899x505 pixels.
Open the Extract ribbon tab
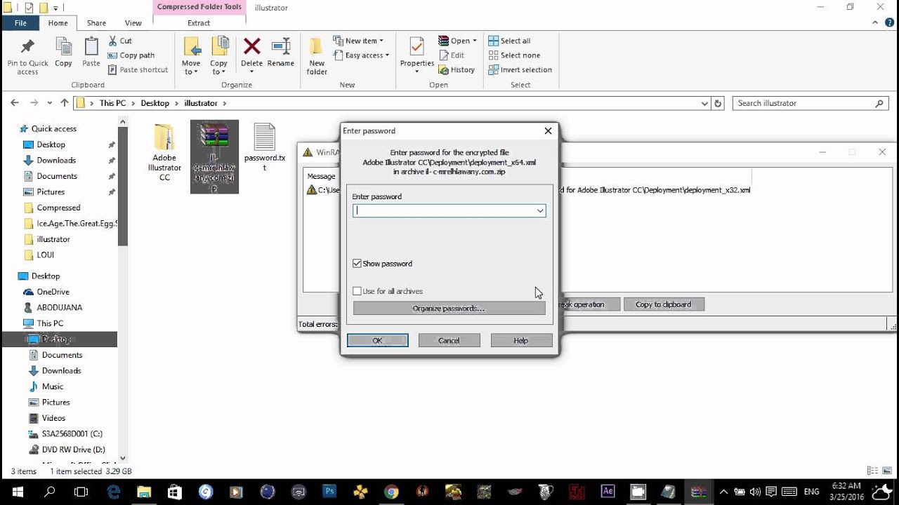199,23
